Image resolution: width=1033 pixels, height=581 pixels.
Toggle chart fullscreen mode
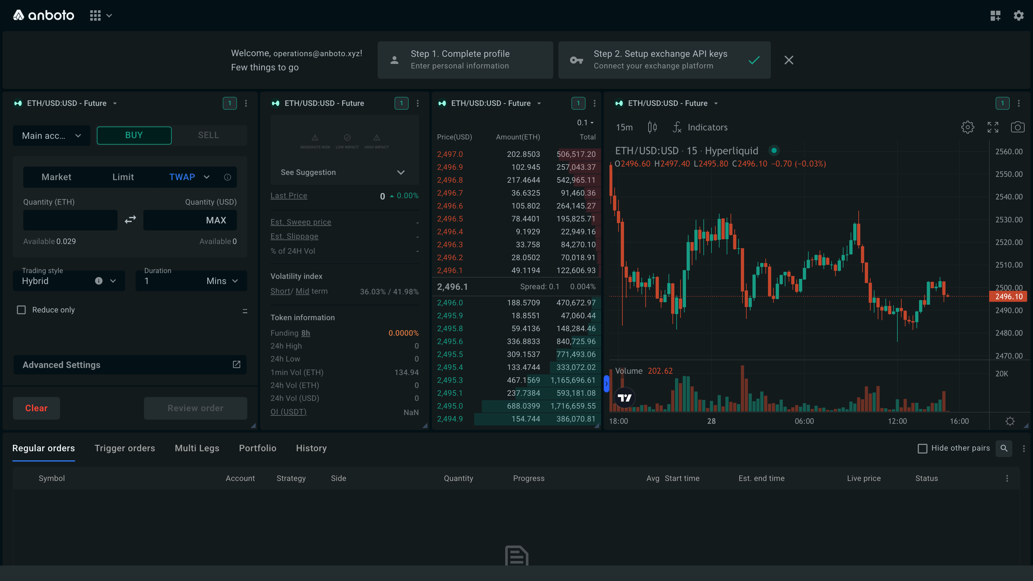click(x=993, y=127)
